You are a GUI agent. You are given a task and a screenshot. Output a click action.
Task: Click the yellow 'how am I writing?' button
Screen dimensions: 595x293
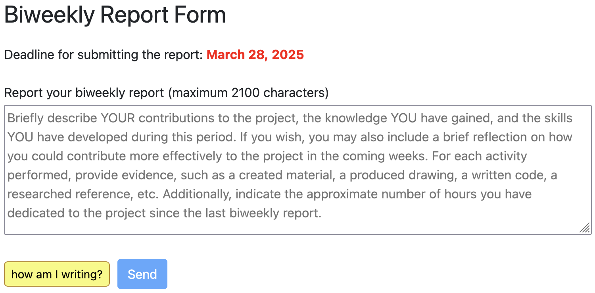pos(57,274)
